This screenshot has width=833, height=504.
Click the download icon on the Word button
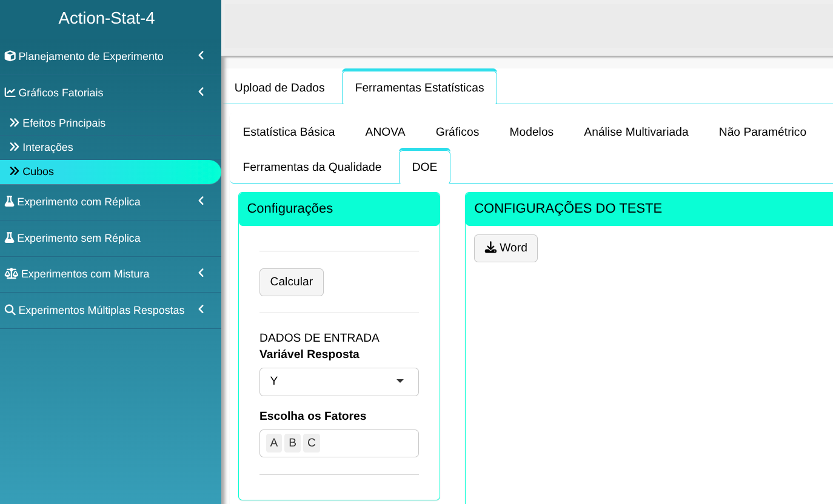point(490,248)
